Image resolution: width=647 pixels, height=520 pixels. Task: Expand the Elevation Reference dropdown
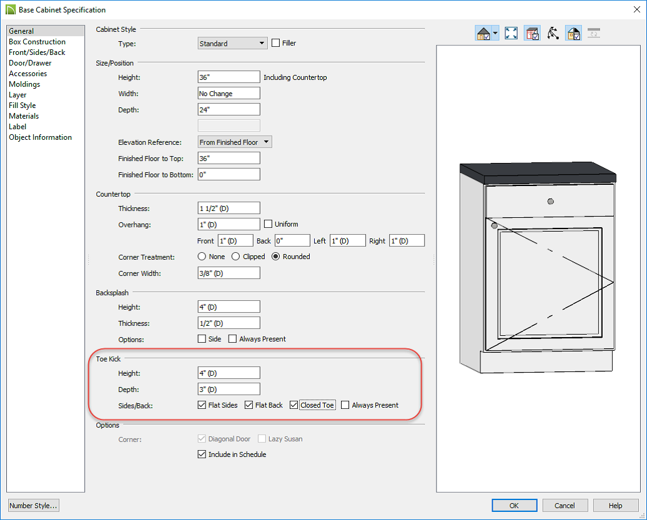point(235,142)
